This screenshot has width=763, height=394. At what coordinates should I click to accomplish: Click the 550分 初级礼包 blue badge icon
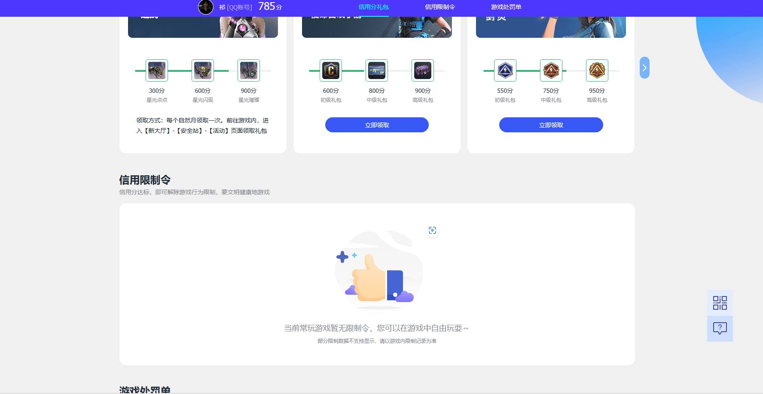[505, 70]
